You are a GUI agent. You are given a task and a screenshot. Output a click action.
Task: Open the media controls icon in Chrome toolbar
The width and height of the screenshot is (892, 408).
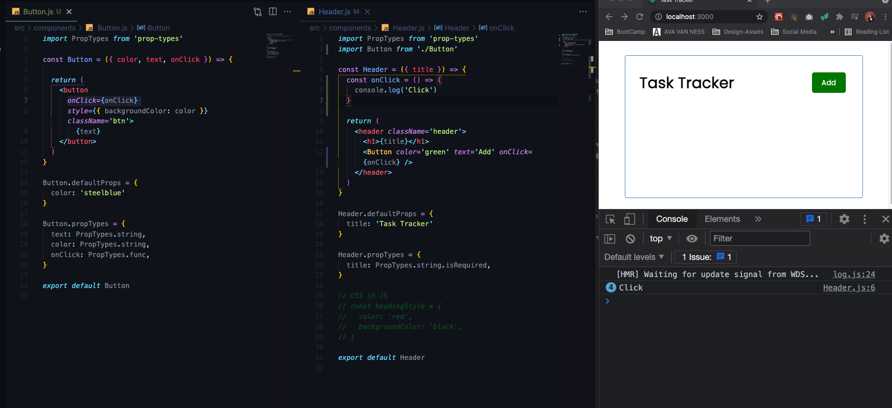coord(855,17)
